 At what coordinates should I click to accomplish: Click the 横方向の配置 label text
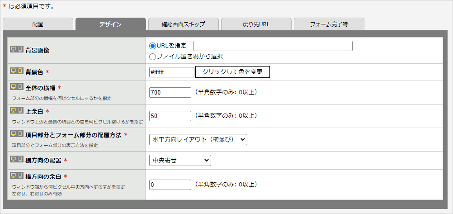[43, 161]
